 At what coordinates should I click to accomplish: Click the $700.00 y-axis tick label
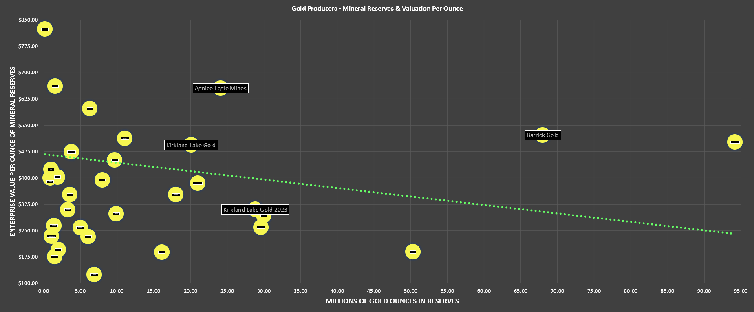28,73
